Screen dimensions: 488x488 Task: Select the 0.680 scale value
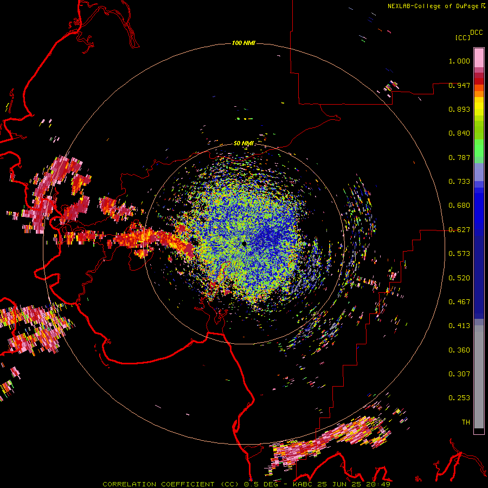point(459,206)
